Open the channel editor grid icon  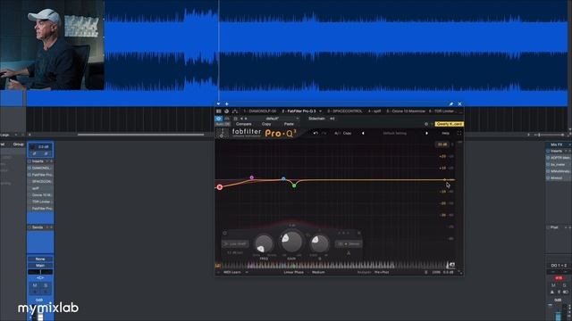tap(218, 111)
